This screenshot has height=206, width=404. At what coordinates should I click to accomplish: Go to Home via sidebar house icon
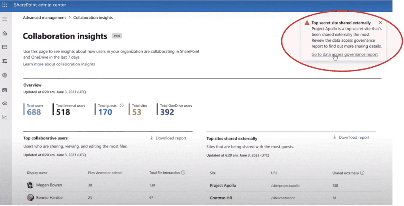click(5, 33)
